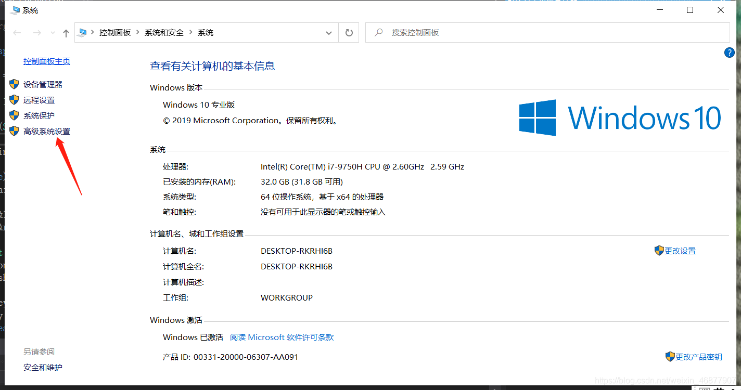Open System protection (系统保护)
The width and height of the screenshot is (741, 390).
click(x=39, y=115)
